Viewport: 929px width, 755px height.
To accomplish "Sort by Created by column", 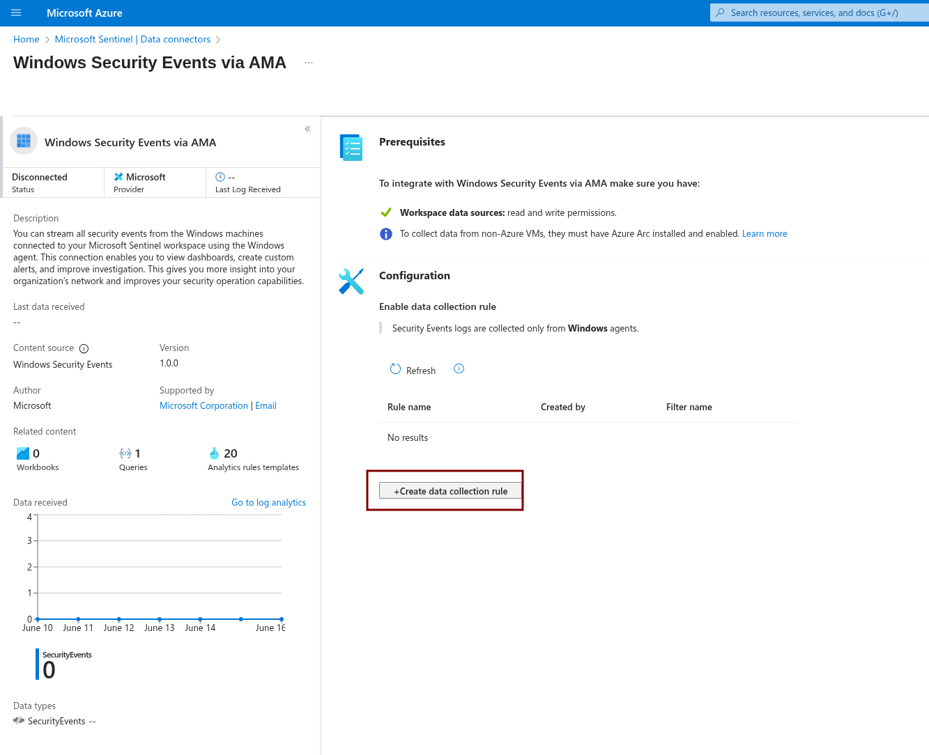I will [563, 407].
